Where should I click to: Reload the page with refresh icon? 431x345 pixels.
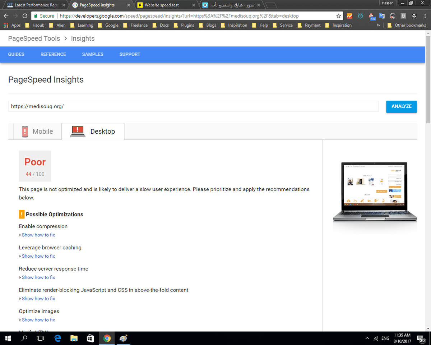point(25,16)
